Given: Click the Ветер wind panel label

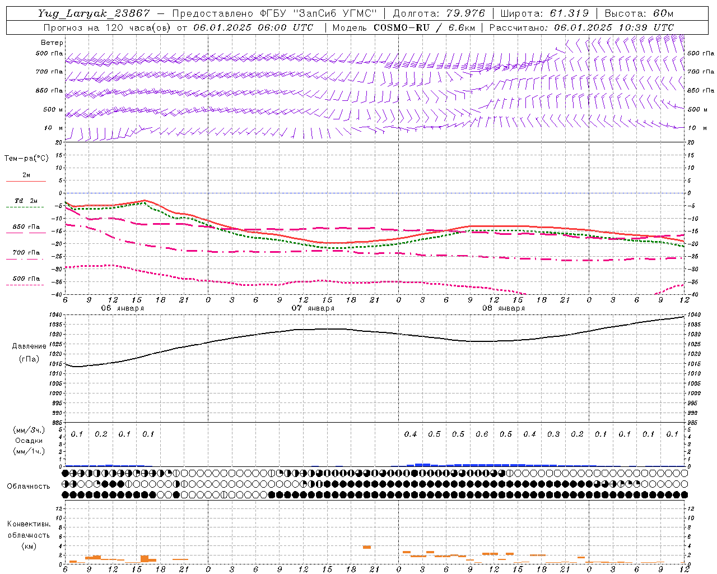Looking at the screenshot, I should click(52, 43).
